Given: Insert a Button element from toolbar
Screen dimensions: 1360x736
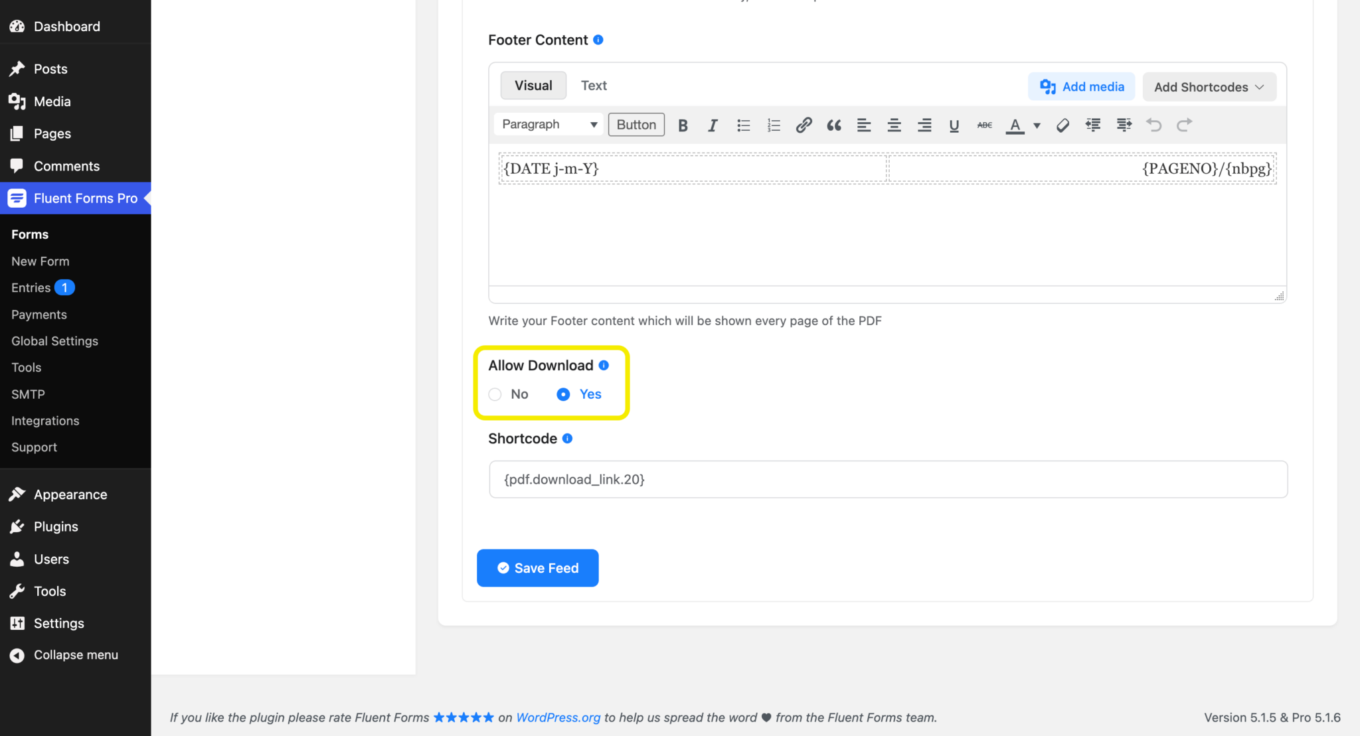Looking at the screenshot, I should (x=636, y=125).
